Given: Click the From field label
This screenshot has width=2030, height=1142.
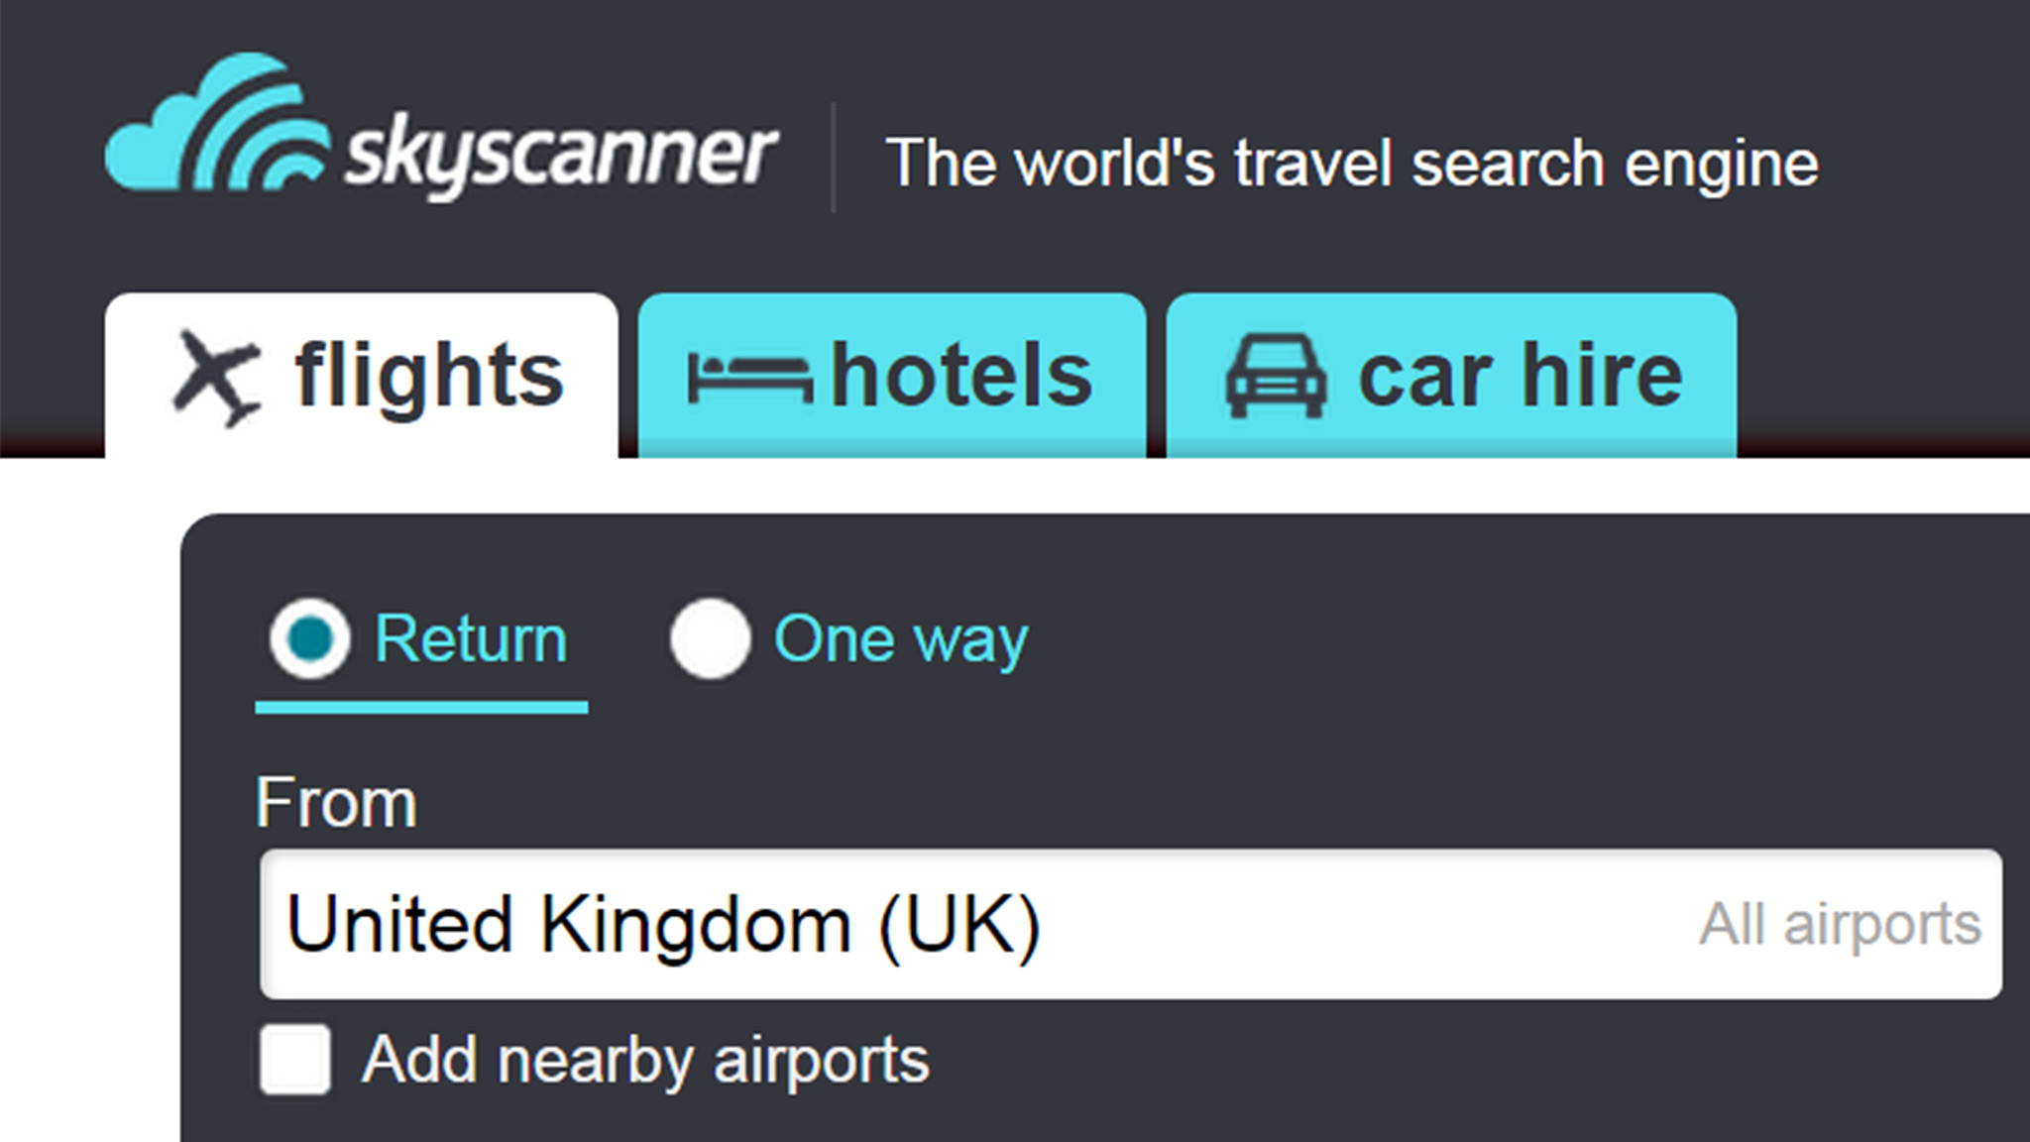Looking at the screenshot, I should click(x=336, y=802).
